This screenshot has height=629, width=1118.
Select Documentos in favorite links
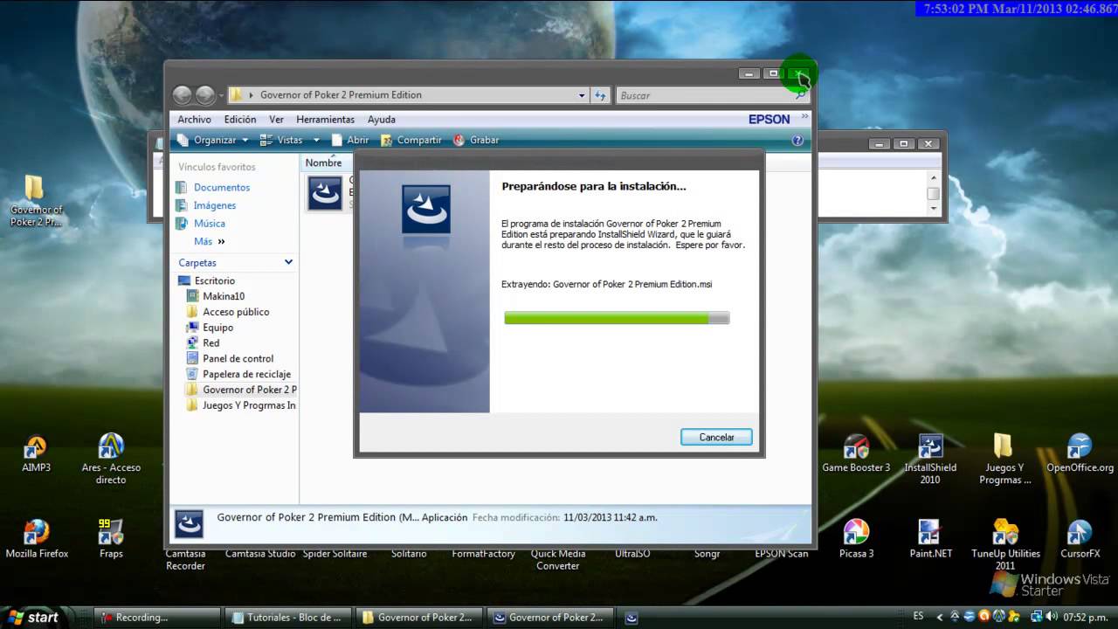[221, 187]
